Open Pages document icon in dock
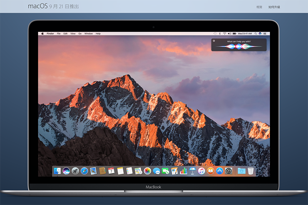The width and height of the screenshot is (308, 205). point(174,171)
